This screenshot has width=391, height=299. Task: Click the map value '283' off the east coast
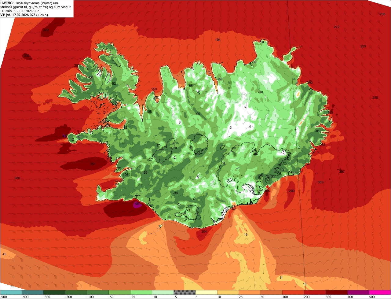[x=323, y=145]
